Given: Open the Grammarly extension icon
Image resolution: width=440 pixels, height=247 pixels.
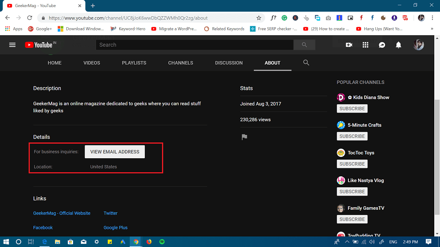Looking at the screenshot, I should point(284,18).
